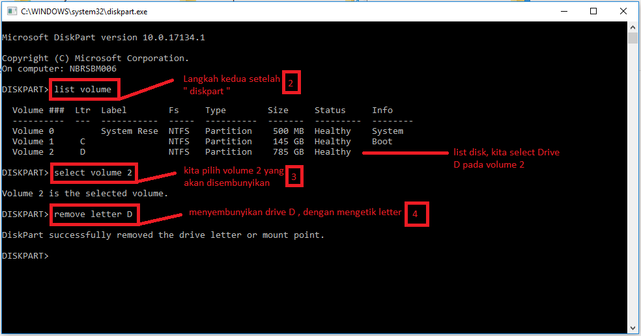The height and width of the screenshot is (336, 641).
Task: Click the 'Size' column header
Action: (278, 110)
